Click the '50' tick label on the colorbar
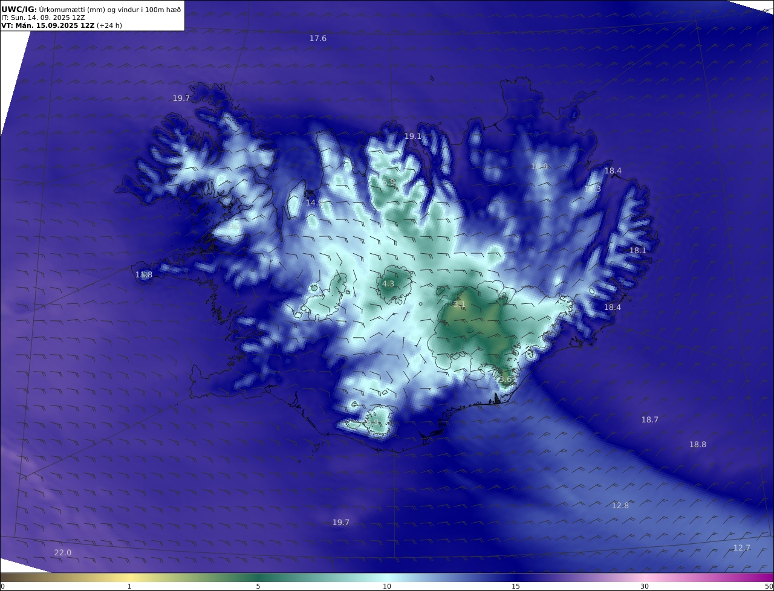The image size is (774, 591). coord(769,586)
